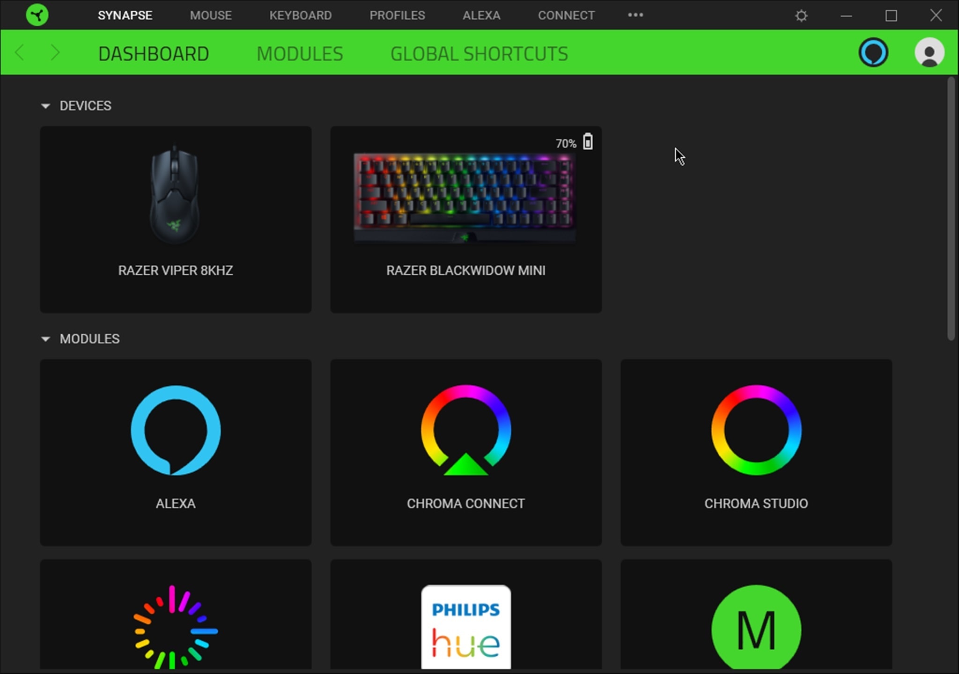Viewport: 959px width, 674px height.
Task: Maximize the Synapse window
Action: [x=891, y=16]
